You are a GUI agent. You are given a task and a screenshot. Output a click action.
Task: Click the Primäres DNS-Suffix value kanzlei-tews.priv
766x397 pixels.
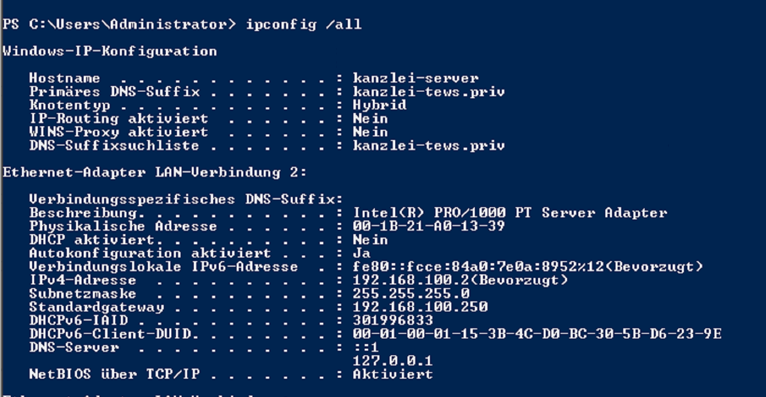[428, 92]
